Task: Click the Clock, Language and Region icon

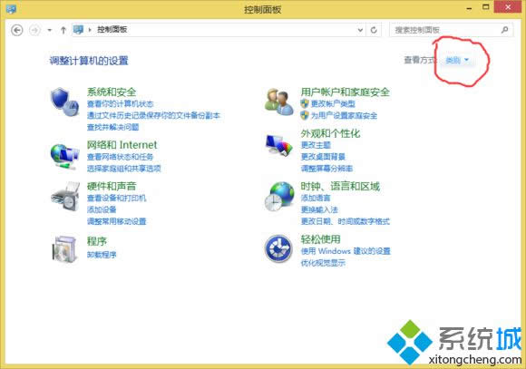Action: [279, 196]
